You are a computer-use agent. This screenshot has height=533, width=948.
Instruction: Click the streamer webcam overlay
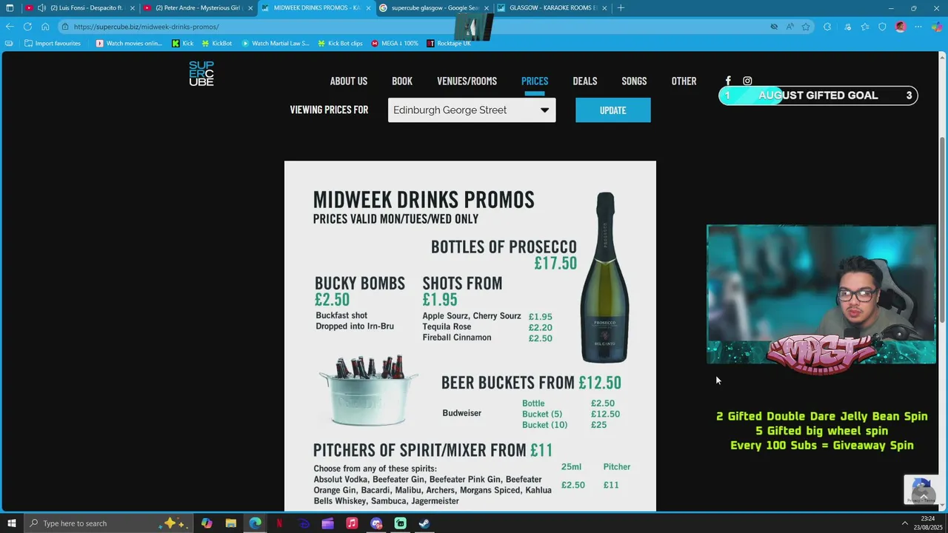[x=821, y=295]
